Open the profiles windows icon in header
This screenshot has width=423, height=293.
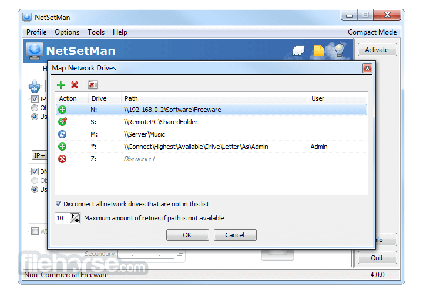point(298,50)
